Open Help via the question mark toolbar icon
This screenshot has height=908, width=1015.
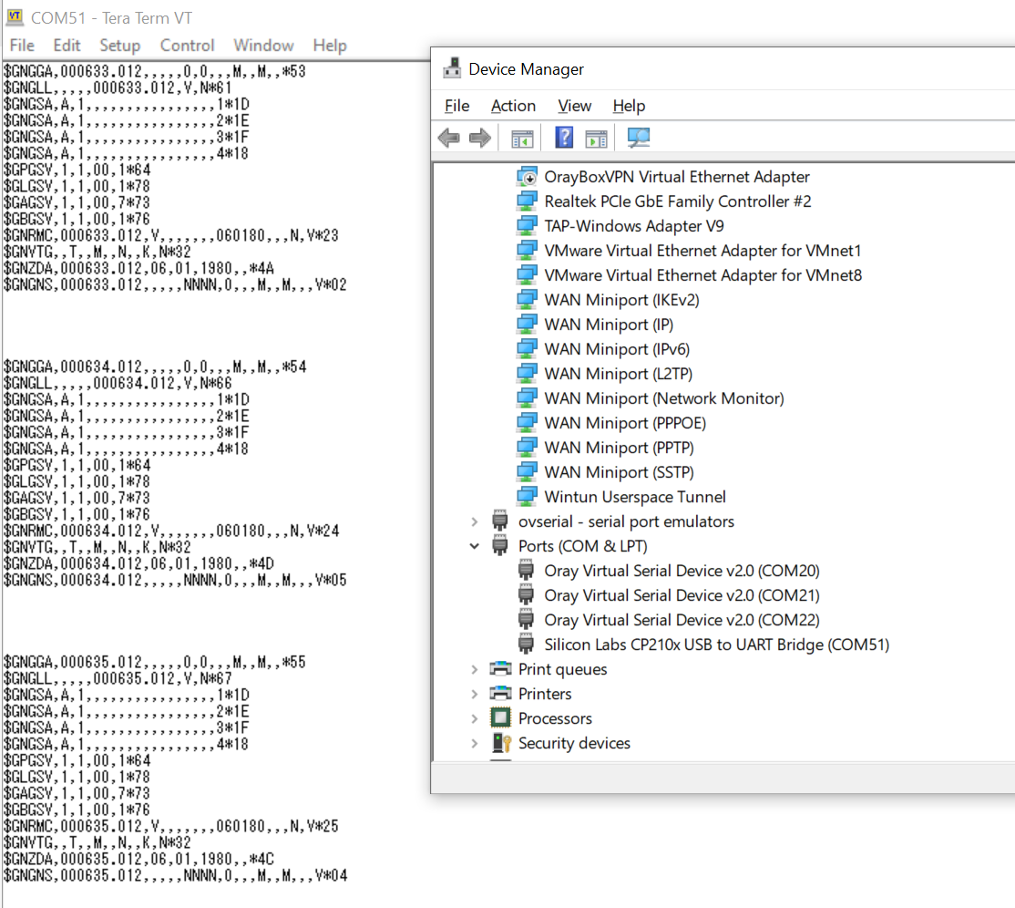[564, 137]
